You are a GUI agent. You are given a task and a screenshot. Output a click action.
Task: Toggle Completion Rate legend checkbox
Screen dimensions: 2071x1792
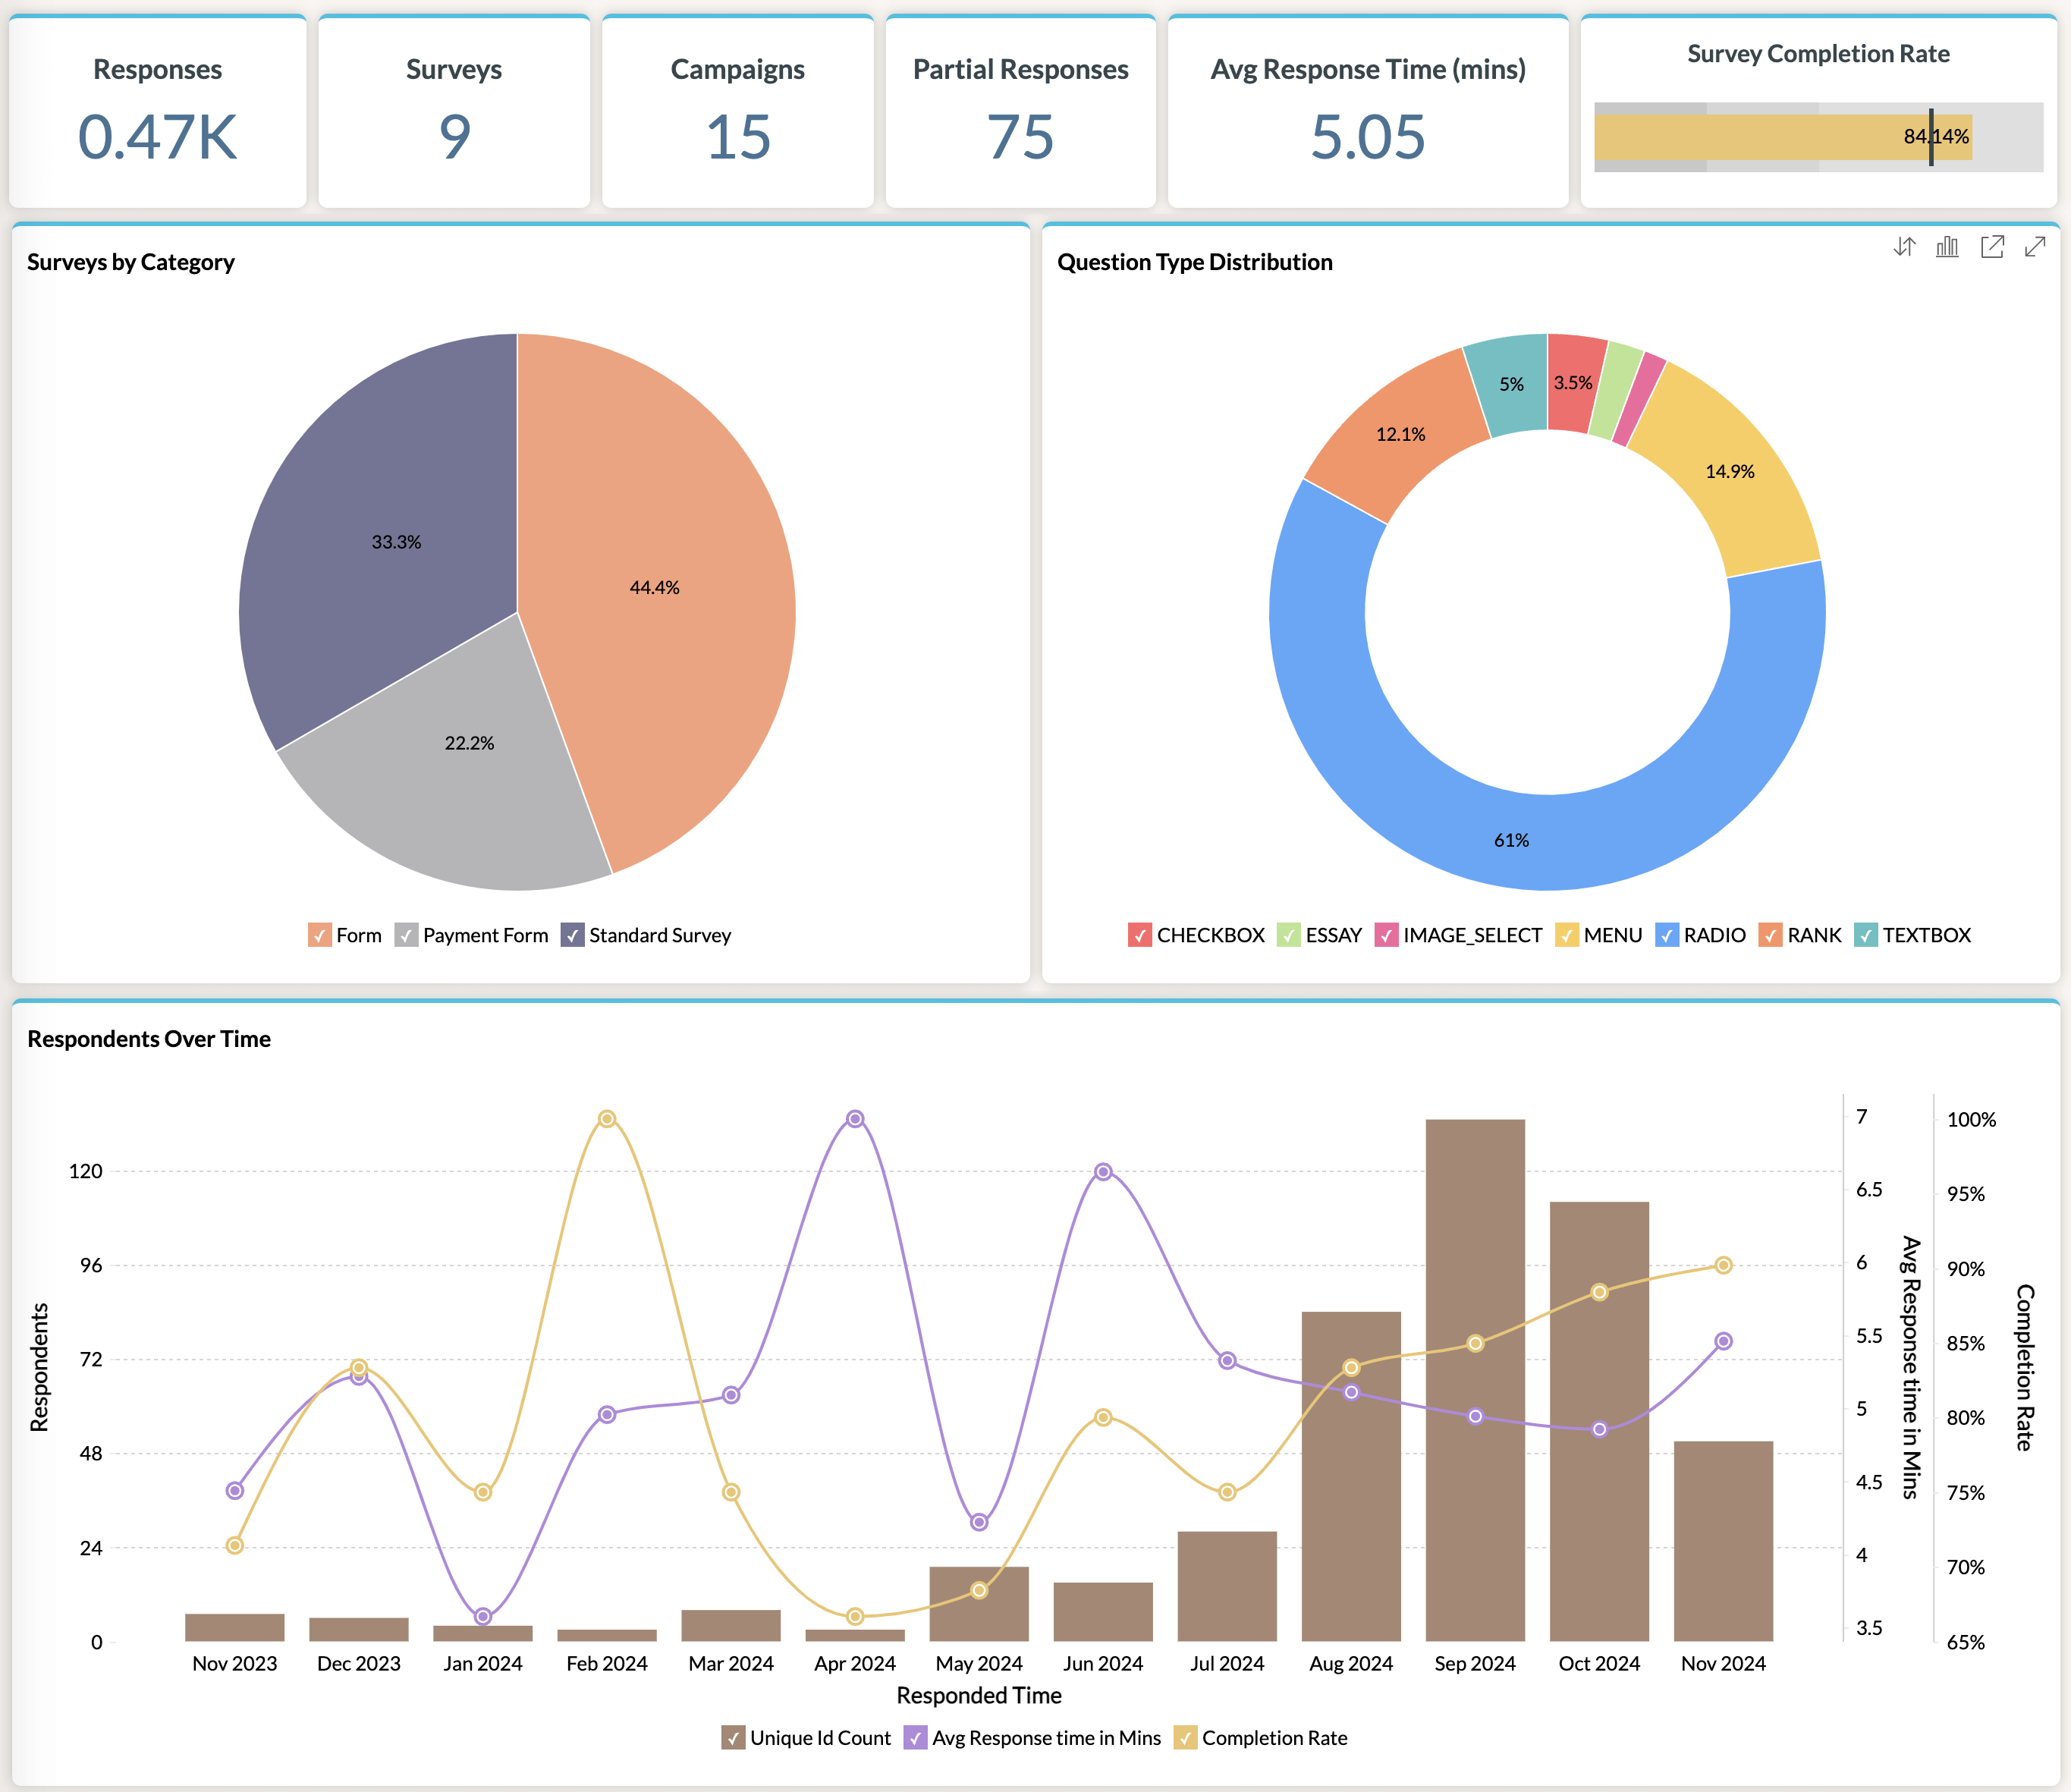[1185, 1738]
